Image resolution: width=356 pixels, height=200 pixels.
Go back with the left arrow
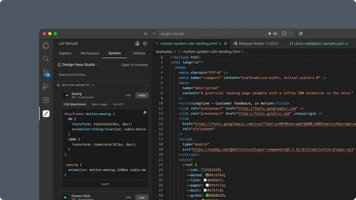coord(146,33)
